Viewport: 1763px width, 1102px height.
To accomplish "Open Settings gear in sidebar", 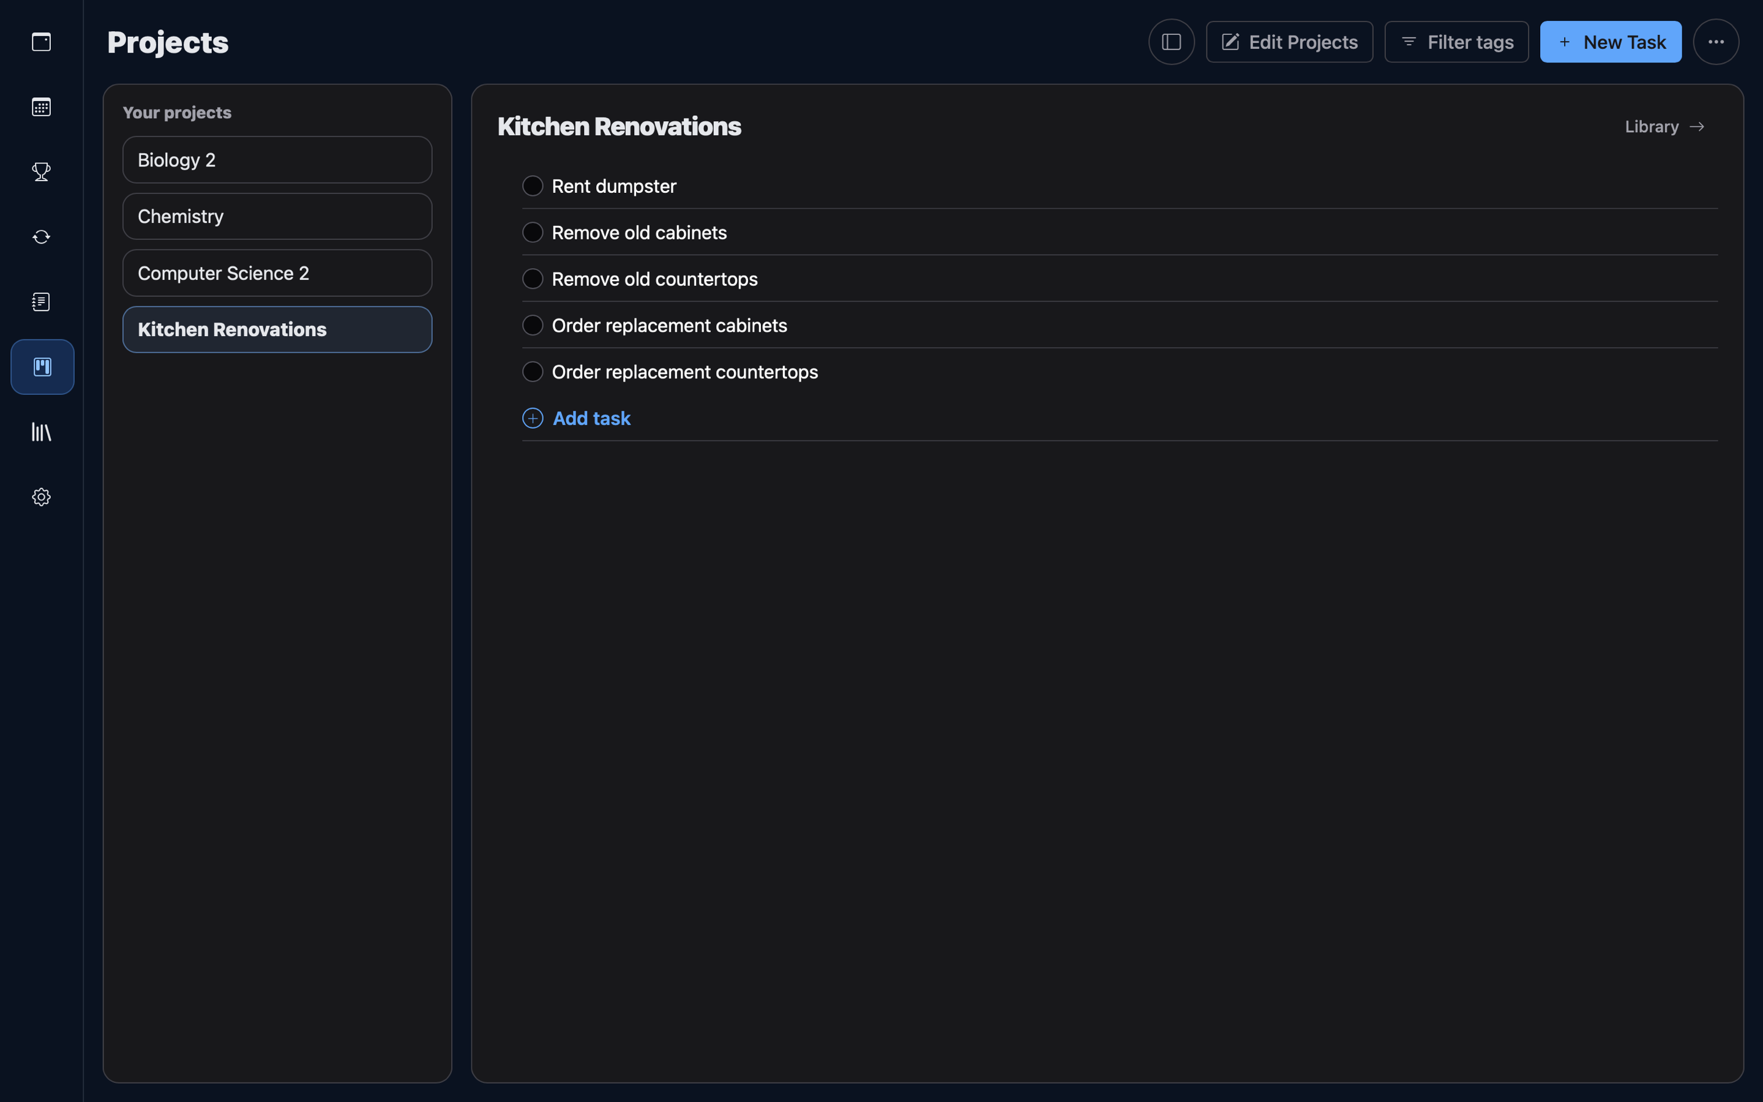I will pyautogui.click(x=42, y=497).
